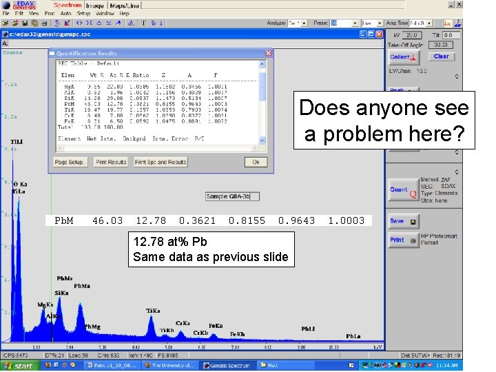Click the TiKa peak label in spectrum
The image size is (496, 372).
pos(153,311)
